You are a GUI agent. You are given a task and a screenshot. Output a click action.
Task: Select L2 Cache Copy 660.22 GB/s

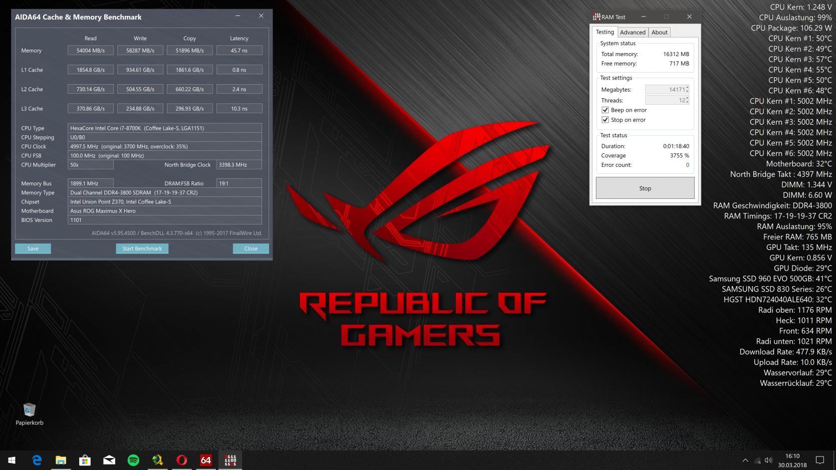pos(189,89)
